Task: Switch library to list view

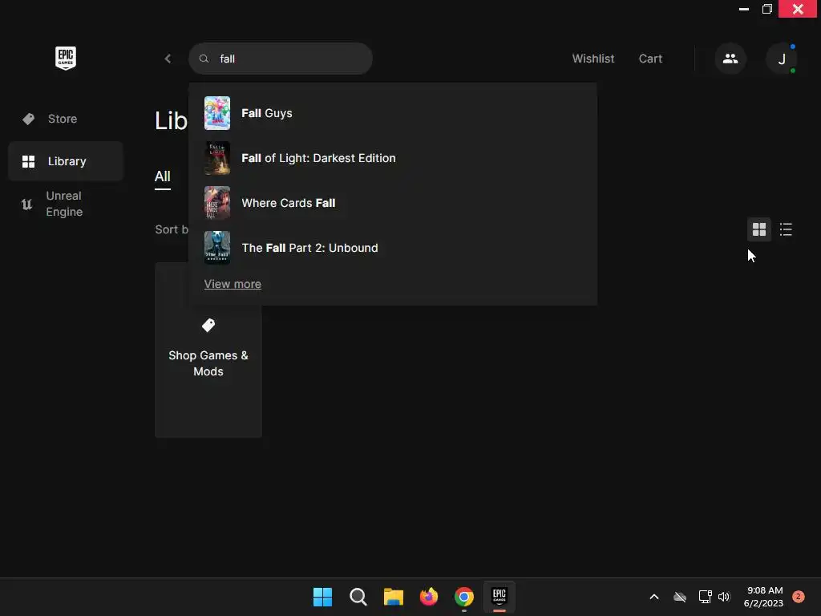Action: tap(786, 229)
